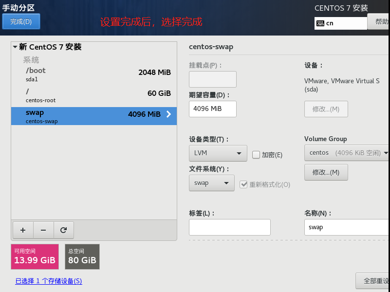Screen dimensions: 390x292
Task: Click the 期望容量(D) 4096 MiB field
Action: point(213,109)
